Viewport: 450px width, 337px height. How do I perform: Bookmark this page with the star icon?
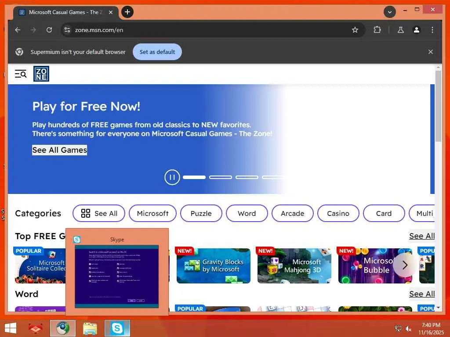355,30
